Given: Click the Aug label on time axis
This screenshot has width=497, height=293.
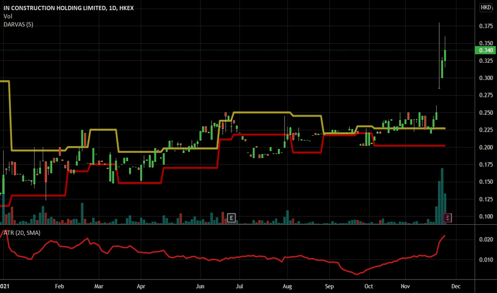Looking at the screenshot, I should click(x=287, y=287).
